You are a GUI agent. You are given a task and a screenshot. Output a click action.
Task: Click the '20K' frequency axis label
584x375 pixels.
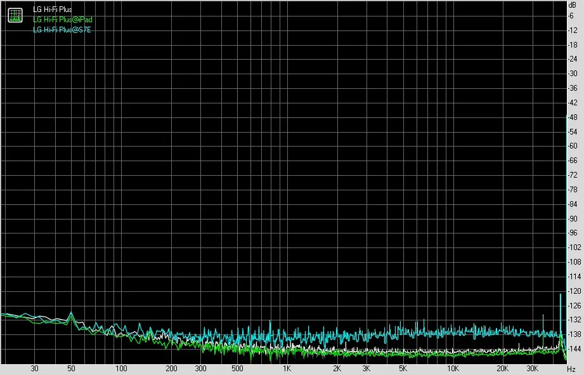[x=503, y=369]
